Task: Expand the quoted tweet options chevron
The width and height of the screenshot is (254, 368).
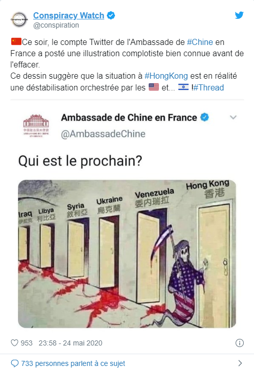Action: (x=233, y=117)
